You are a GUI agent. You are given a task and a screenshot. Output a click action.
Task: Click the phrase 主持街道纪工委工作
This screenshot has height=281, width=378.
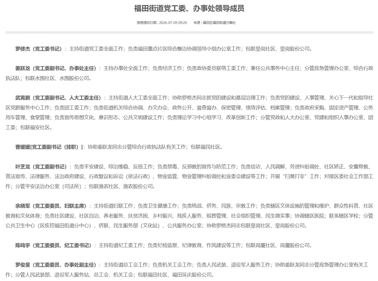click(x=121, y=245)
